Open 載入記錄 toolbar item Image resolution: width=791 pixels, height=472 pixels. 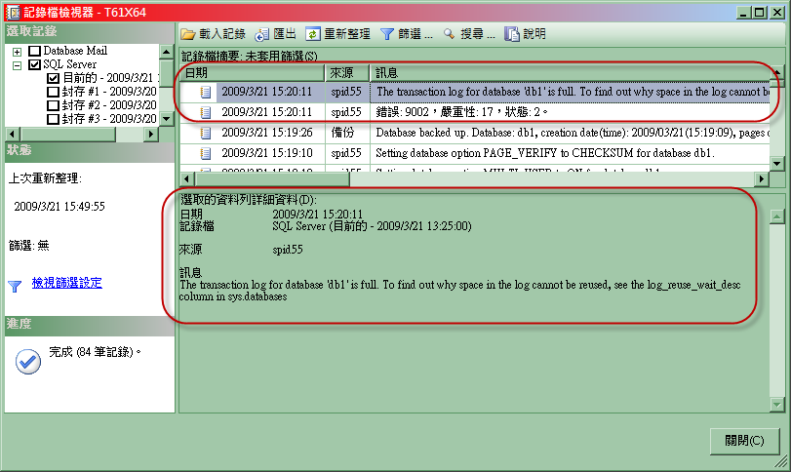click(x=214, y=34)
